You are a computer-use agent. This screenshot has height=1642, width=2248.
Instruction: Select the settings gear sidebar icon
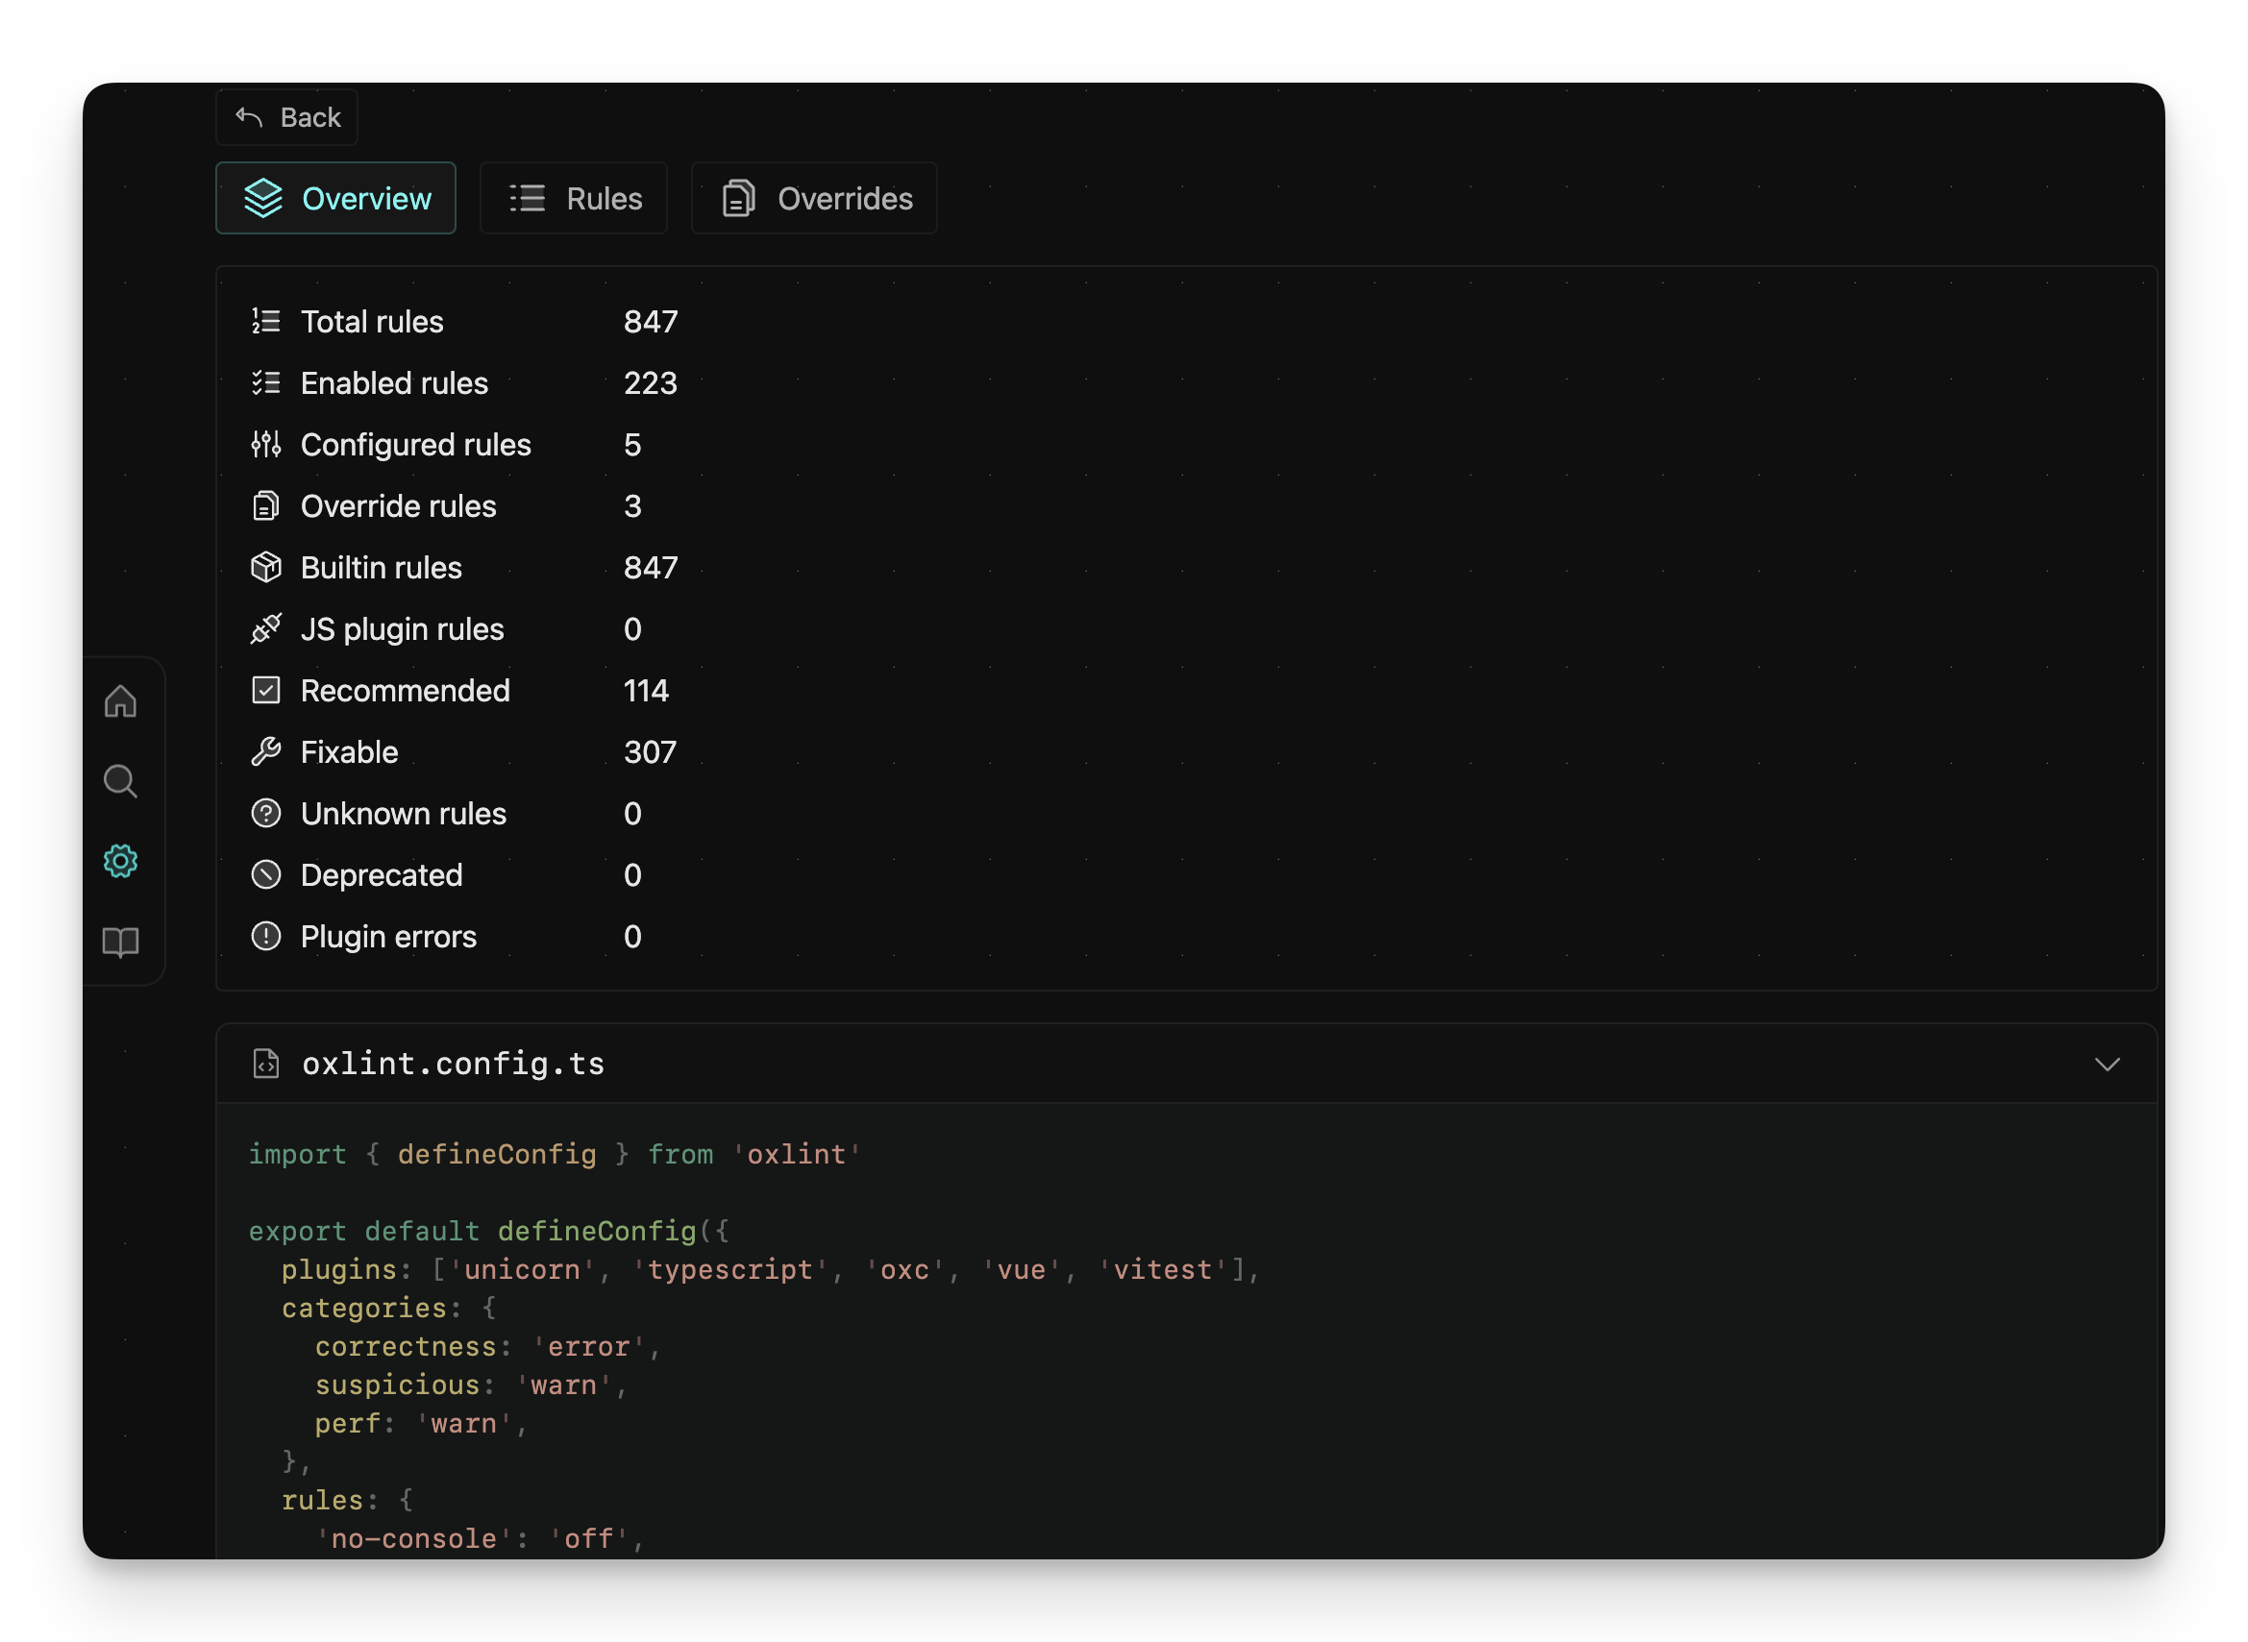click(120, 861)
